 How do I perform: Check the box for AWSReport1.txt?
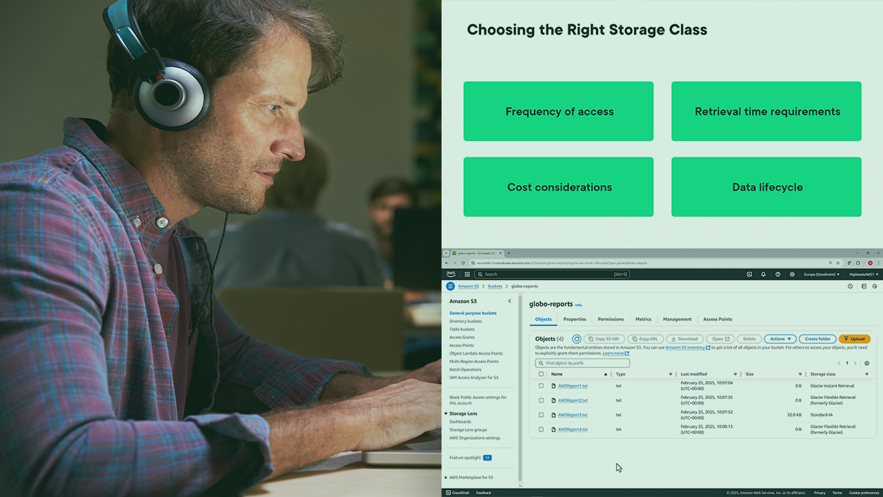(x=541, y=386)
